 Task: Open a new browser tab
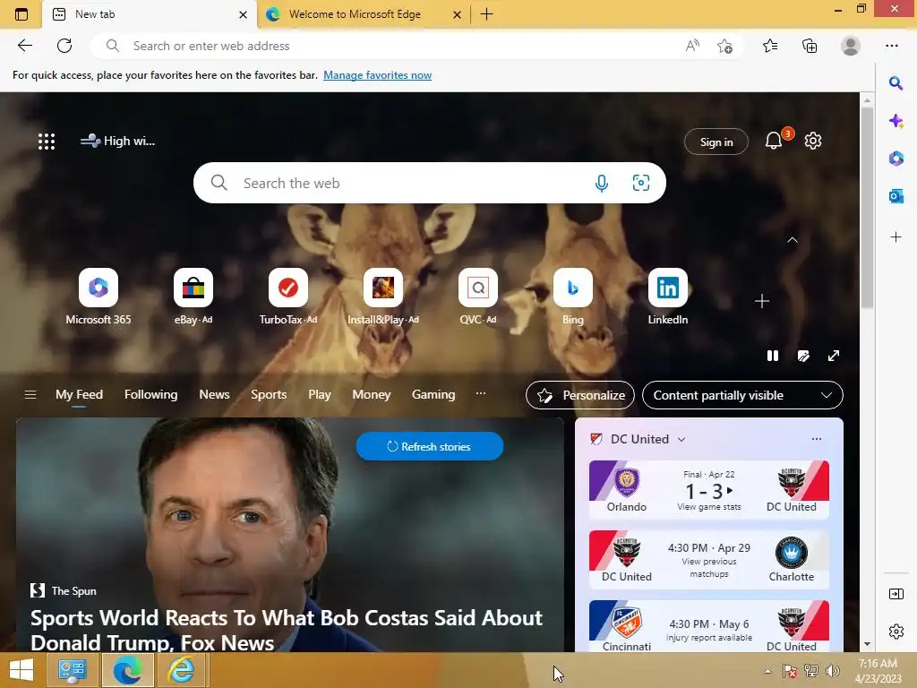[486, 14]
